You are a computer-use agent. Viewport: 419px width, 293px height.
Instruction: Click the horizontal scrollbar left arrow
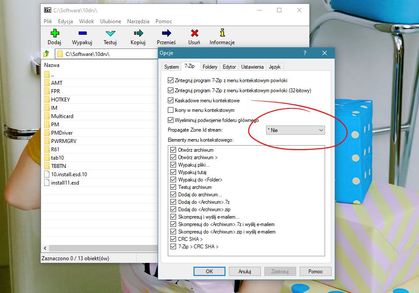coord(45,248)
